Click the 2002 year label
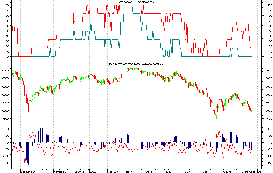 93,172
